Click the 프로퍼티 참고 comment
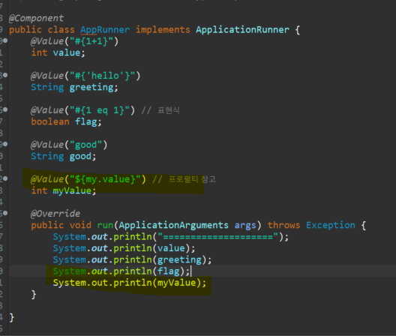The height and width of the screenshot is (336, 396). click(x=192, y=179)
